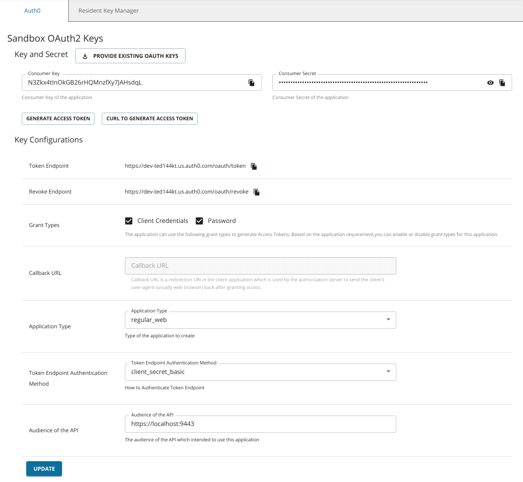
Task: Uncheck the Client Credentials grant type
Action: click(x=129, y=221)
